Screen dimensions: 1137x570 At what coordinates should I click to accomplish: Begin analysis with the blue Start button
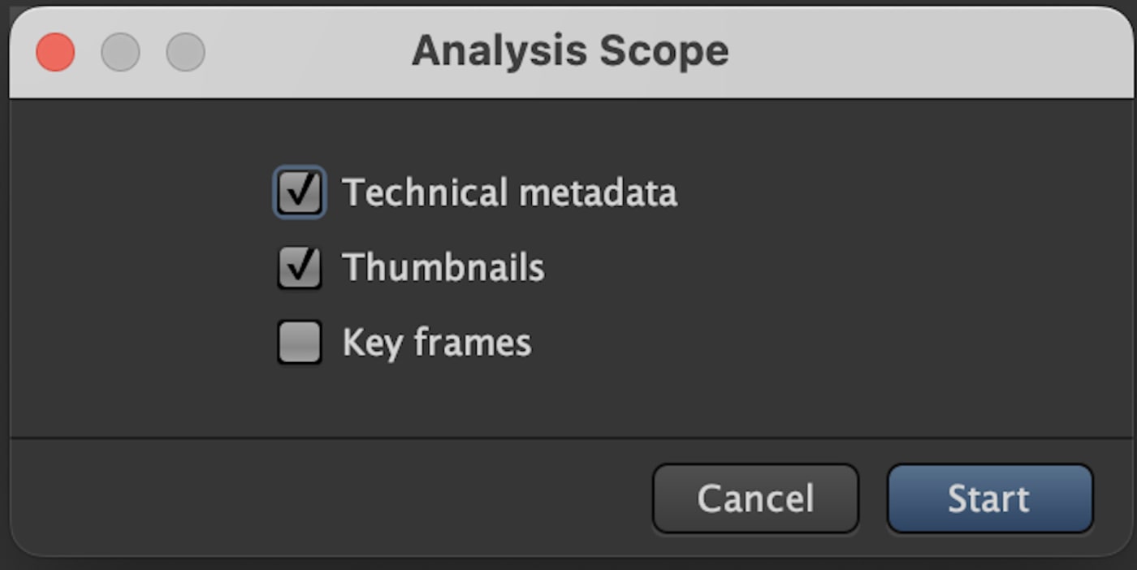[989, 499]
